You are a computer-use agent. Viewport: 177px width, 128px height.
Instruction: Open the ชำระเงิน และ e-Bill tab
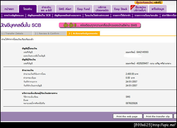46,9
